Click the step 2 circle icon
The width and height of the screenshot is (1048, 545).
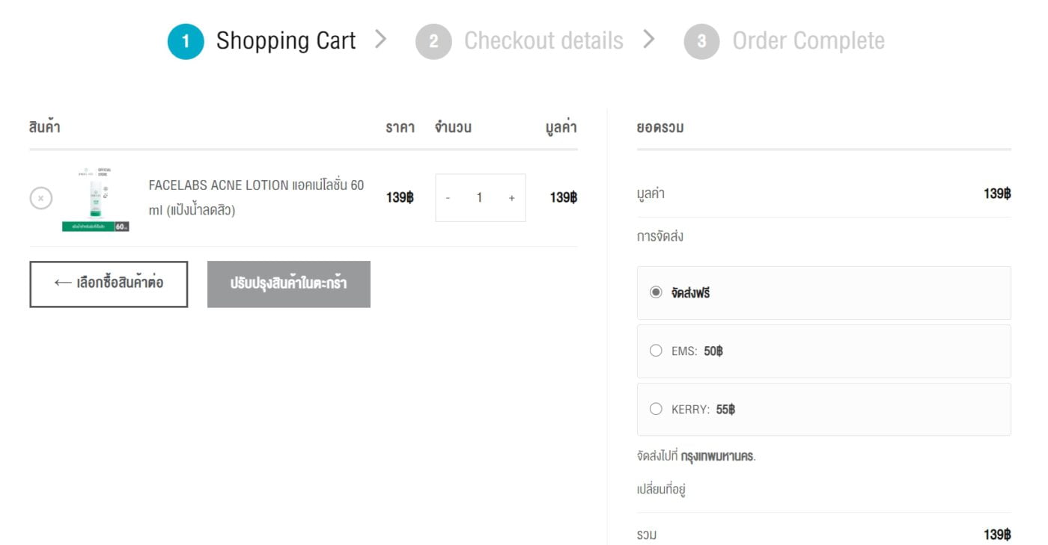pos(433,42)
